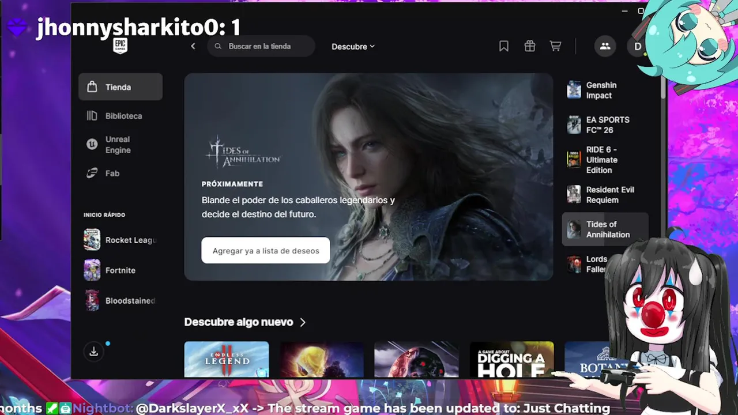The height and width of the screenshot is (415, 738).
Task: Open the wishlist bookmark icon
Action: [x=504, y=46]
